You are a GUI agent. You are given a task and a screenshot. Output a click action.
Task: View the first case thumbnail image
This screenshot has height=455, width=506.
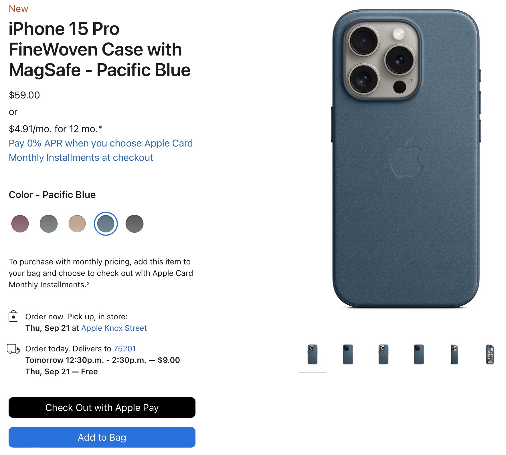(x=313, y=355)
